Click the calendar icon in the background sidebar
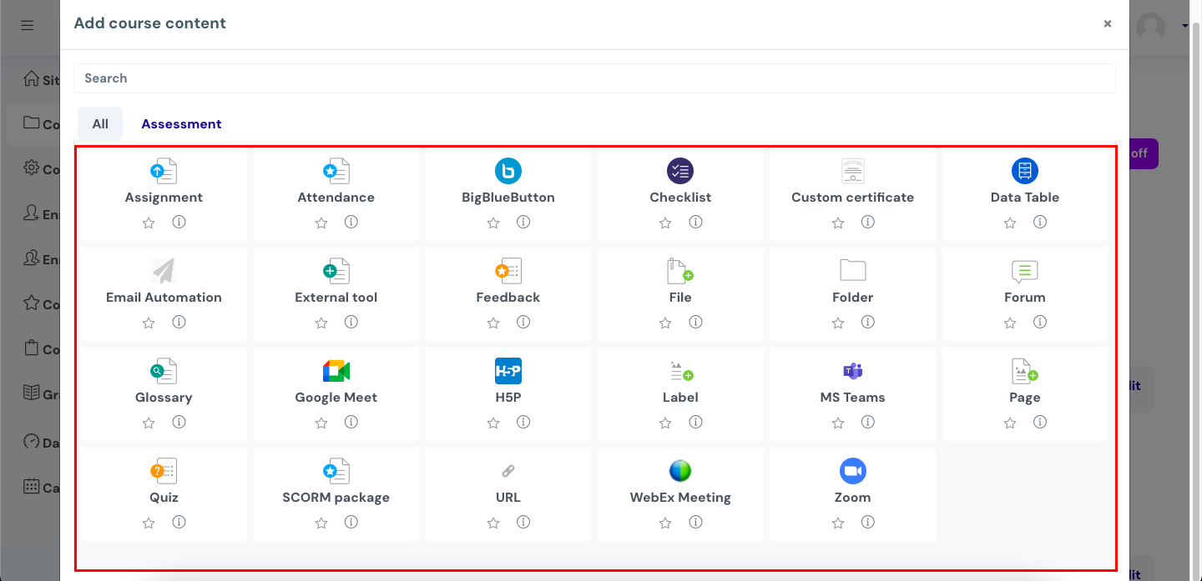The image size is (1202, 581). [x=32, y=486]
